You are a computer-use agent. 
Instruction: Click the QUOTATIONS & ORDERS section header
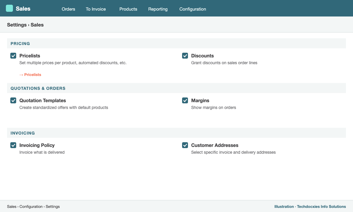(x=176, y=88)
